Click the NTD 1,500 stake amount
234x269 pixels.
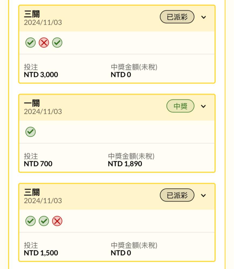click(x=41, y=253)
